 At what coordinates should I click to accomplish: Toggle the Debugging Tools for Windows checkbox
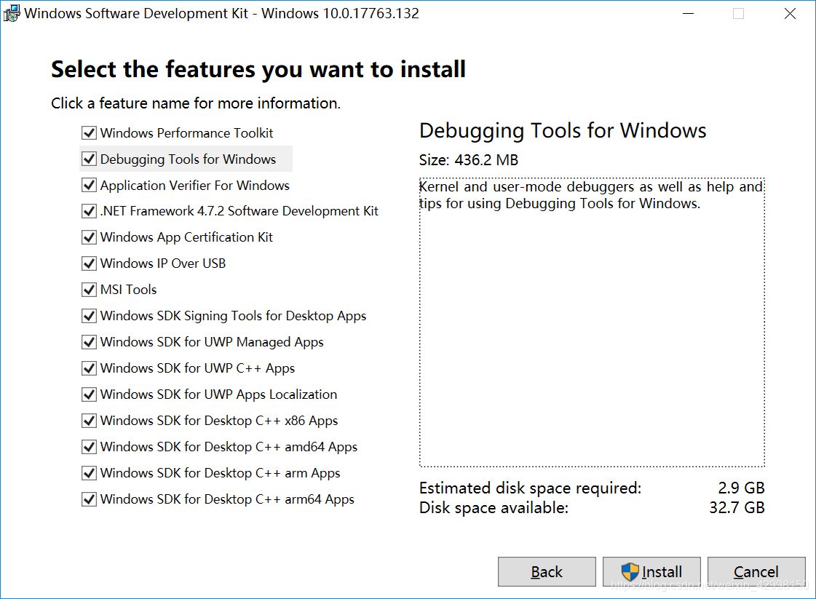pyautogui.click(x=89, y=159)
